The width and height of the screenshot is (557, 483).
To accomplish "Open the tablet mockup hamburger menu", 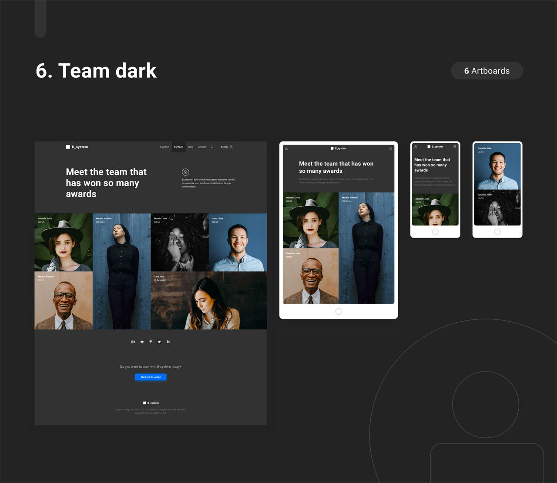I will tap(390, 148).
